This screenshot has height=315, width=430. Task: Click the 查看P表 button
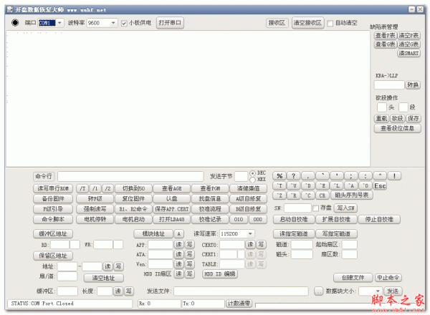tap(385, 36)
